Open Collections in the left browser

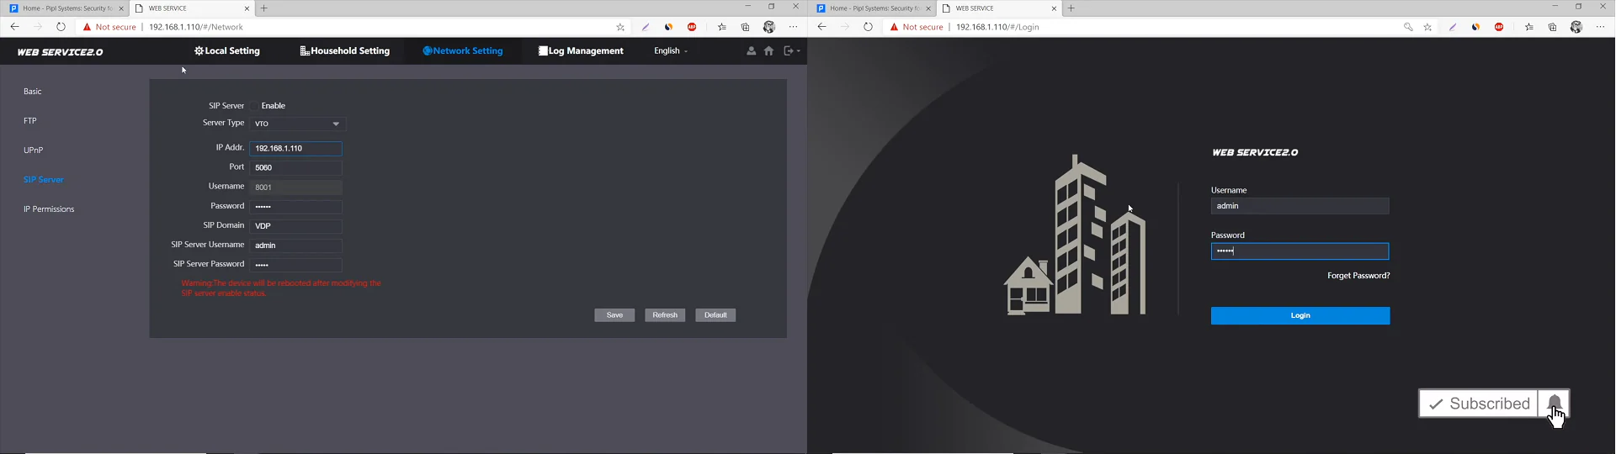745,27
